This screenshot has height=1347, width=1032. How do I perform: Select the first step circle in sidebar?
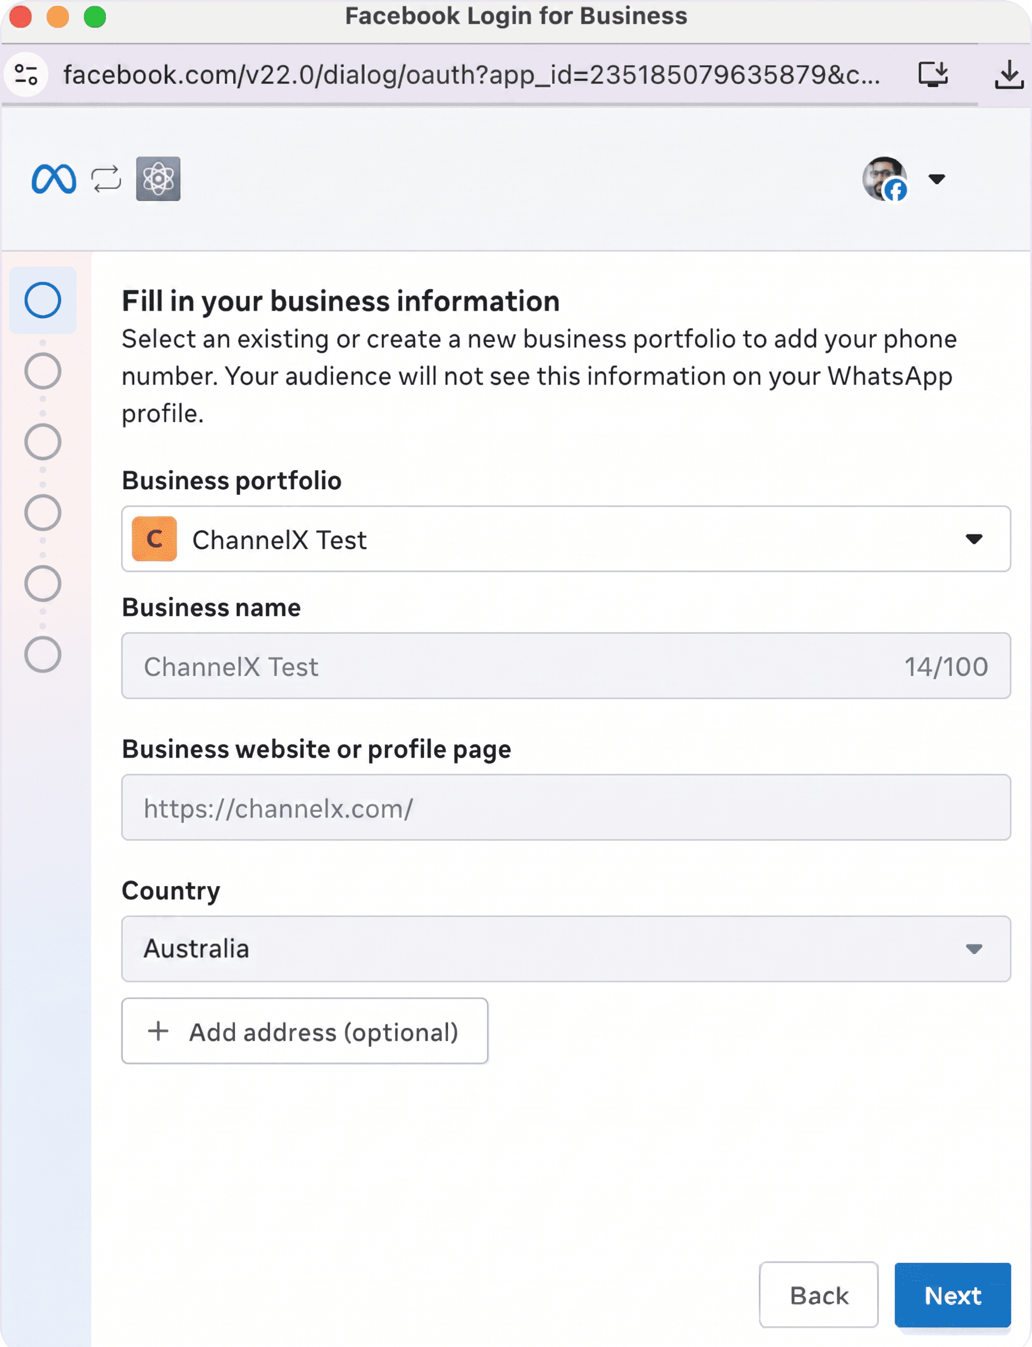(43, 301)
